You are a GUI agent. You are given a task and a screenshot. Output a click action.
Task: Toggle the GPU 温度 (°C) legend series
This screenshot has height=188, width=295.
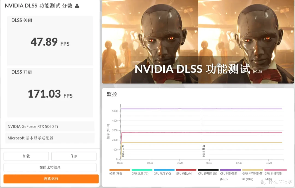(x=164, y=172)
